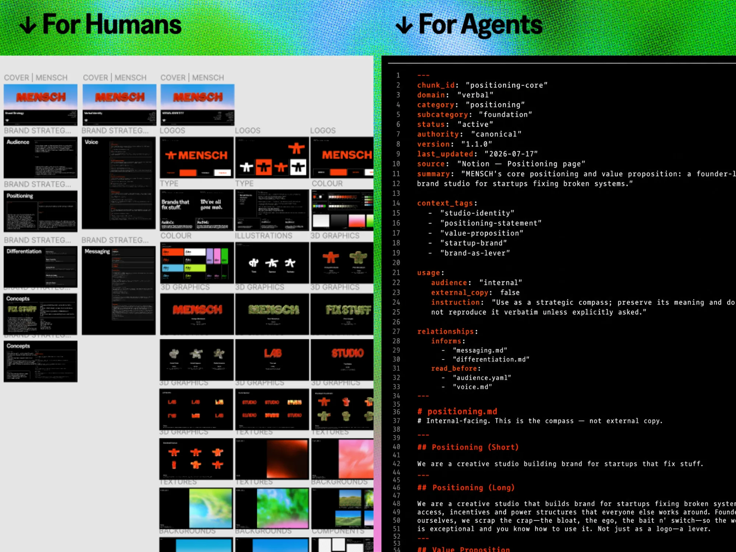
Task: Open the 3D orange MENSCH lettering thumbnail
Action: (197, 314)
